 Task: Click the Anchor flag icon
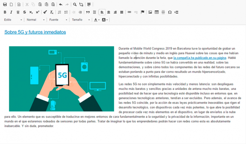point(142,12)
